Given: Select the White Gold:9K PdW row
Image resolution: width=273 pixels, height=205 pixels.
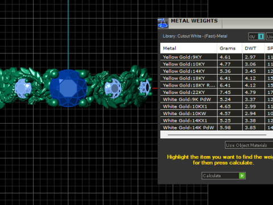Looking at the screenshot, I should coord(217,99).
